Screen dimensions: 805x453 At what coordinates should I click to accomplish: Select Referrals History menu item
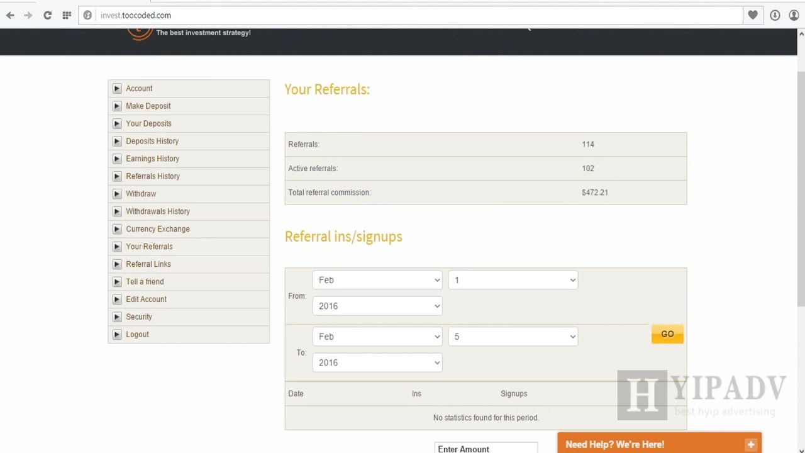[153, 177]
